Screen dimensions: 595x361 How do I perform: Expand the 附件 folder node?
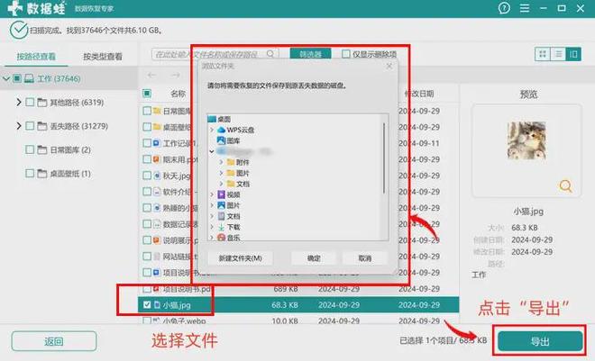pyautogui.click(x=221, y=162)
